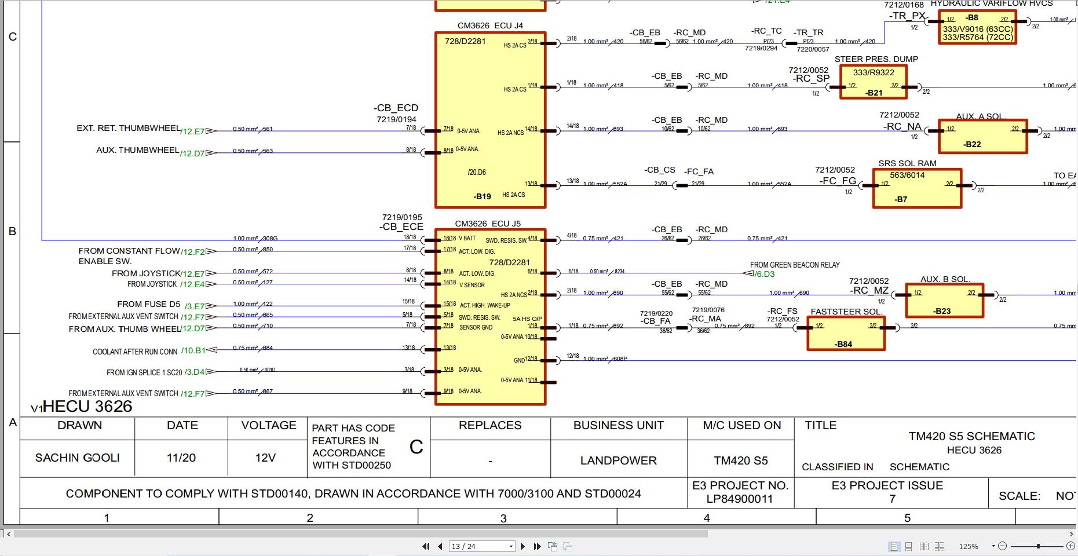
Task: Go to the previous page
Action: point(440,546)
